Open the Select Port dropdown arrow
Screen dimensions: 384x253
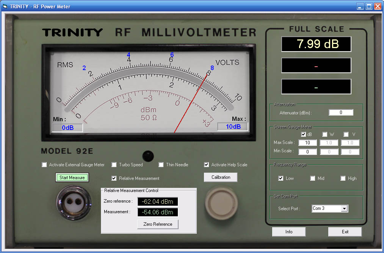[344, 208]
